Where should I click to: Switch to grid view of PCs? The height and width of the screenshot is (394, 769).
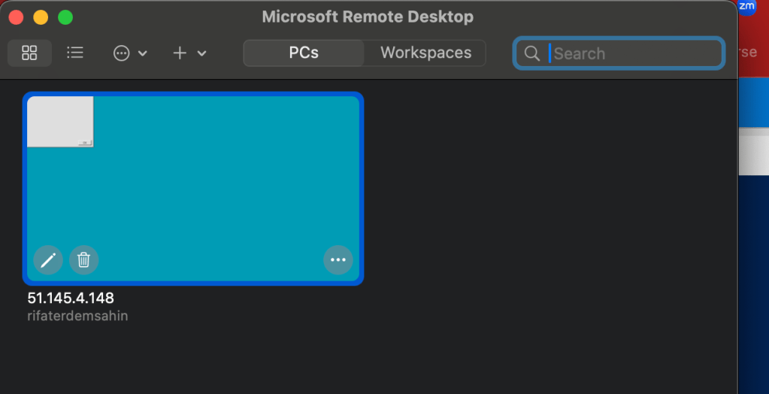(29, 53)
